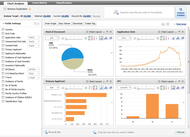Switch to the Cross Matrix tab
Image resolution: width=190 pixels, height=137 pixels.
click(39, 3)
